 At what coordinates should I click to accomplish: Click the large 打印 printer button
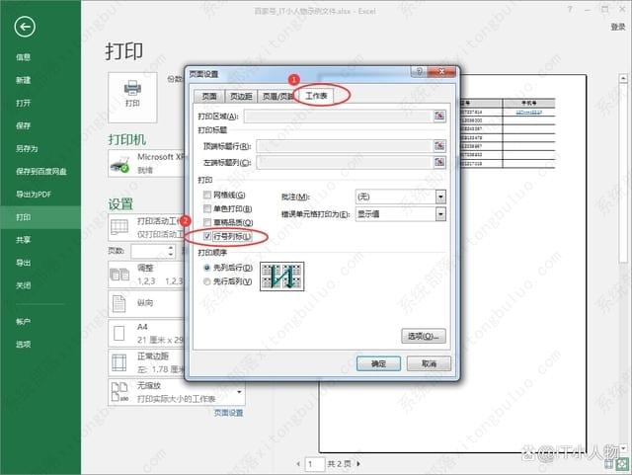[x=131, y=94]
